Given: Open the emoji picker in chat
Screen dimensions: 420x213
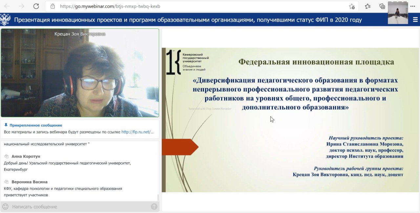Looking at the screenshot, I should pyautogui.click(x=5, y=206).
